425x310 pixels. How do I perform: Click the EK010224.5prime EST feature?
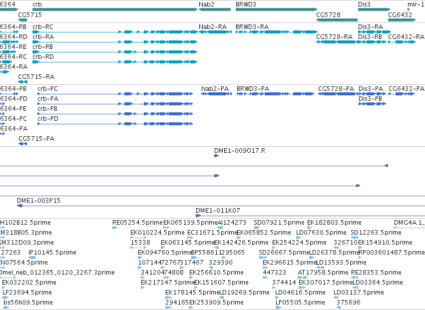point(138,238)
